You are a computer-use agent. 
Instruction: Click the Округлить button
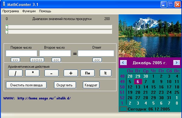(65, 85)
